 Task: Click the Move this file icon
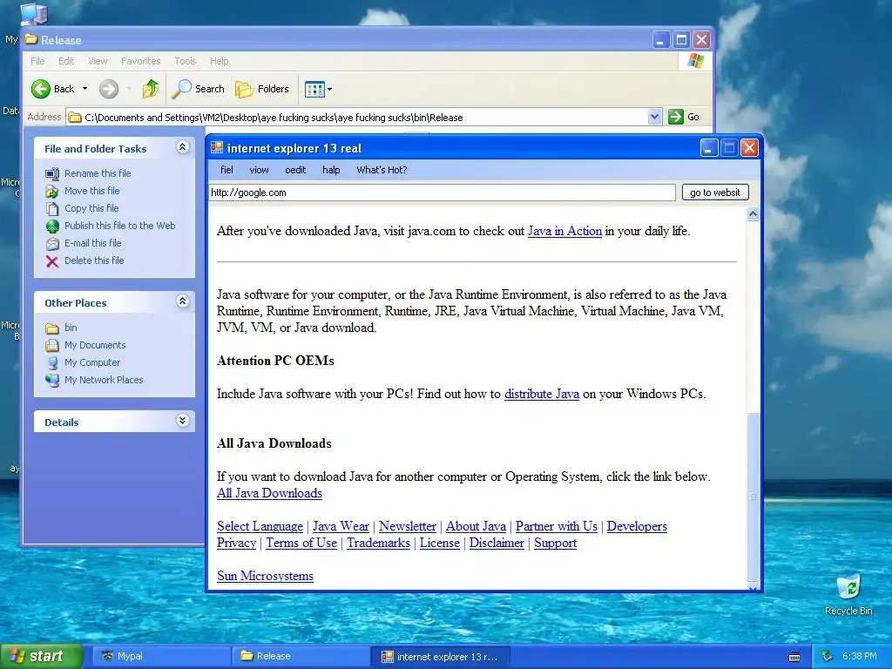52,191
